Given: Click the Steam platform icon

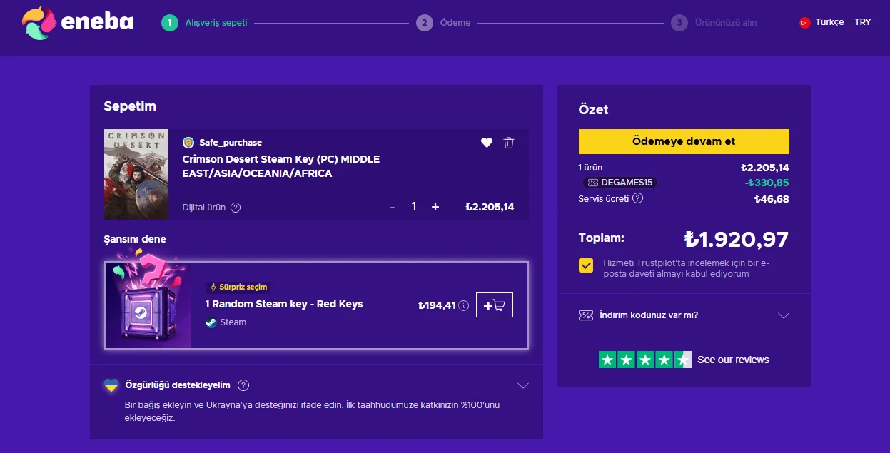Looking at the screenshot, I should click(x=211, y=322).
